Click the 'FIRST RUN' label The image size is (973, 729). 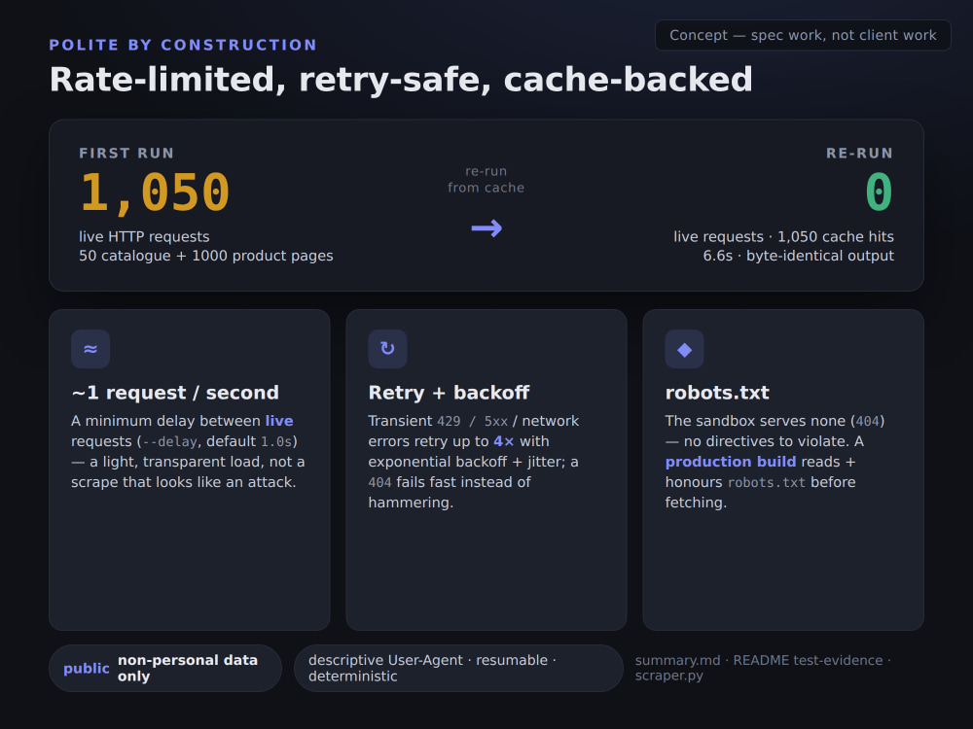pos(126,154)
